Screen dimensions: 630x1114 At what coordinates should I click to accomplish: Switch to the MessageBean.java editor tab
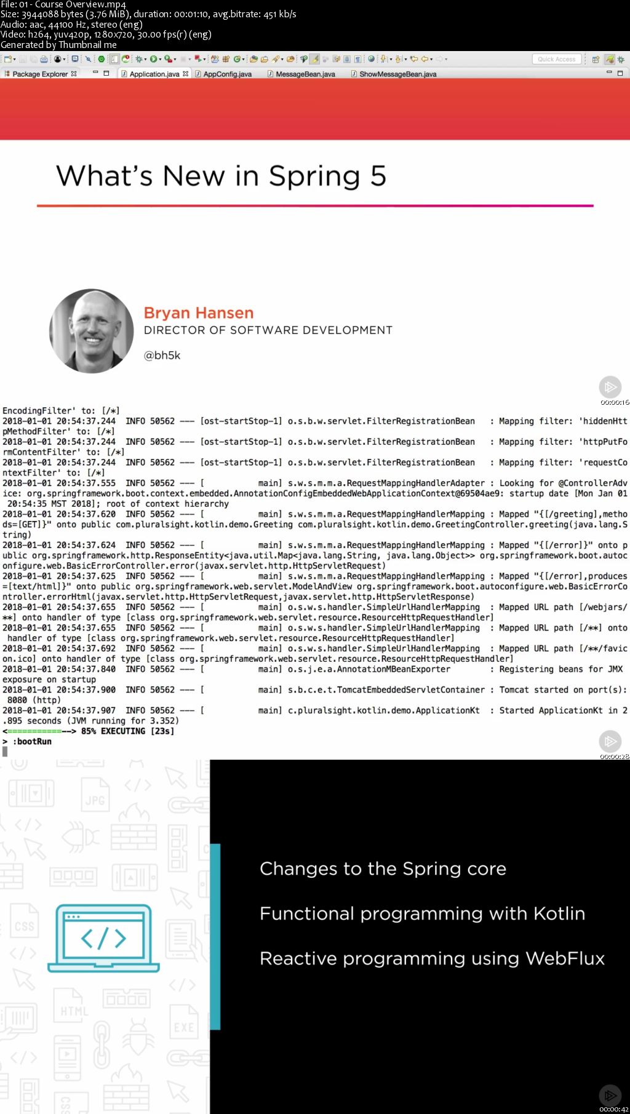[301, 74]
